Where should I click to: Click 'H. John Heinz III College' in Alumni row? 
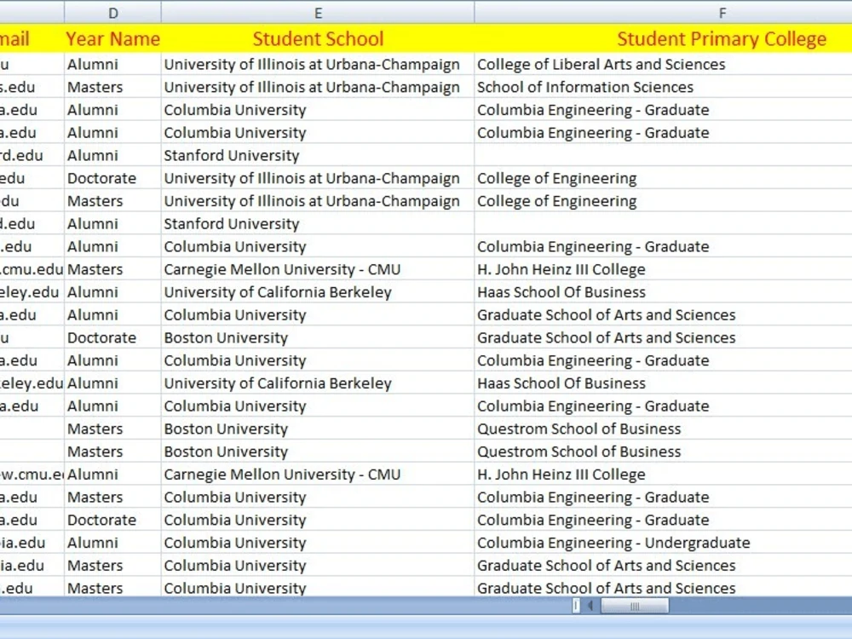663,474
